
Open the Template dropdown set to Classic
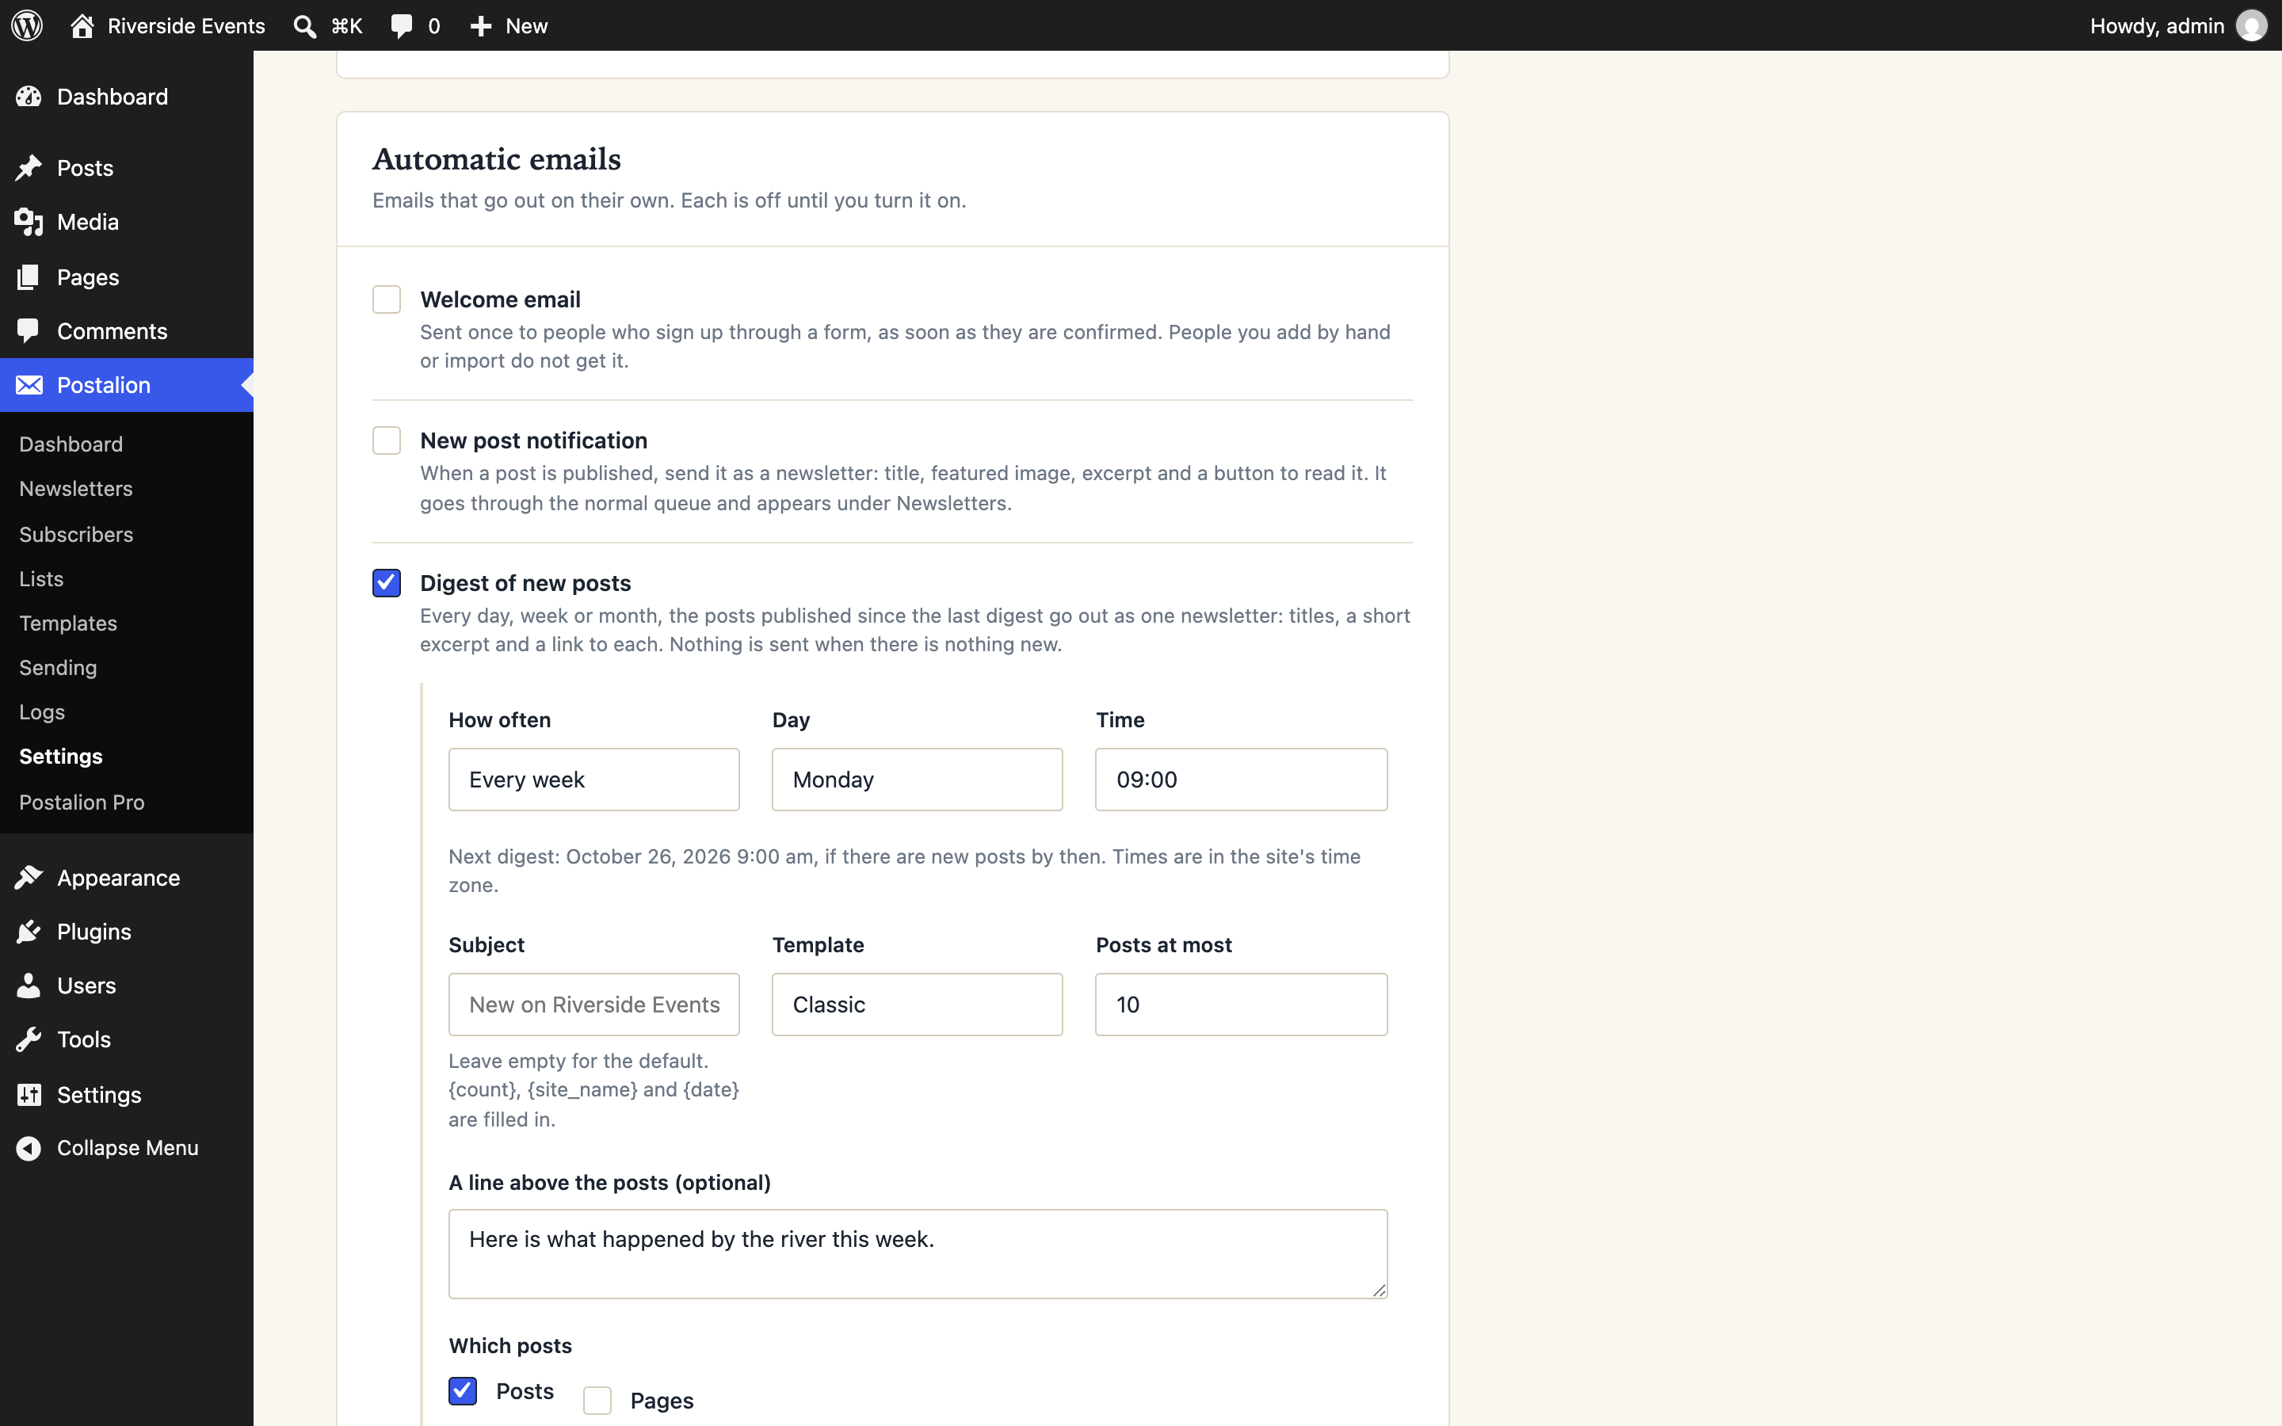918,1005
